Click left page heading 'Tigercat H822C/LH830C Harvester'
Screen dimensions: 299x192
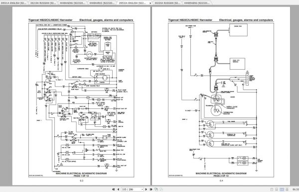50,20
